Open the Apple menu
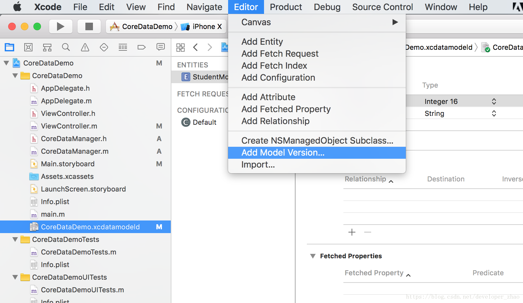 pos(17,7)
